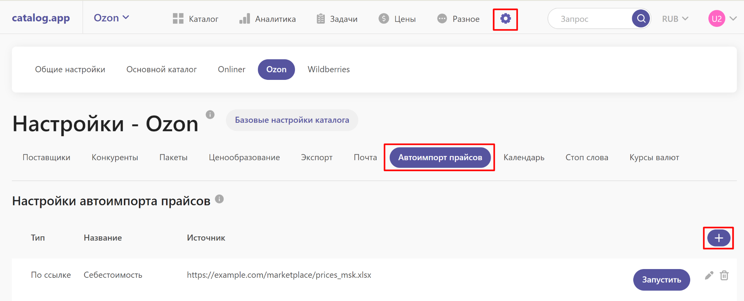Open the RUB currency dropdown
Viewport: 744px width, 301px height.
tap(675, 19)
